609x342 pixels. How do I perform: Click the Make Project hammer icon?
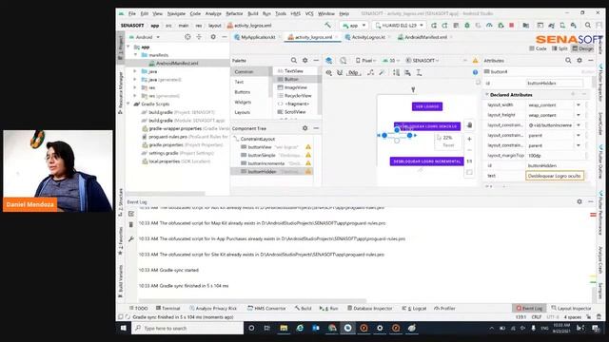pos(327,26)
